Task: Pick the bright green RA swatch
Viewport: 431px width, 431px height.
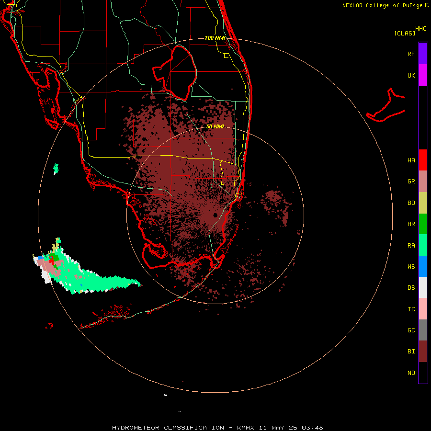Action: pyautogui.click(x=423, y=245)
